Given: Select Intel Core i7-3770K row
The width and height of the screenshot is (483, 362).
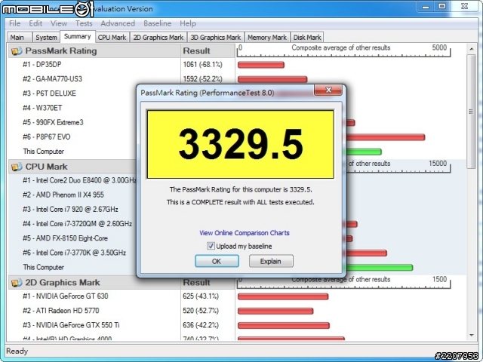Looking at the screenshot, I should pyautogui.click(x=72, y=253).
